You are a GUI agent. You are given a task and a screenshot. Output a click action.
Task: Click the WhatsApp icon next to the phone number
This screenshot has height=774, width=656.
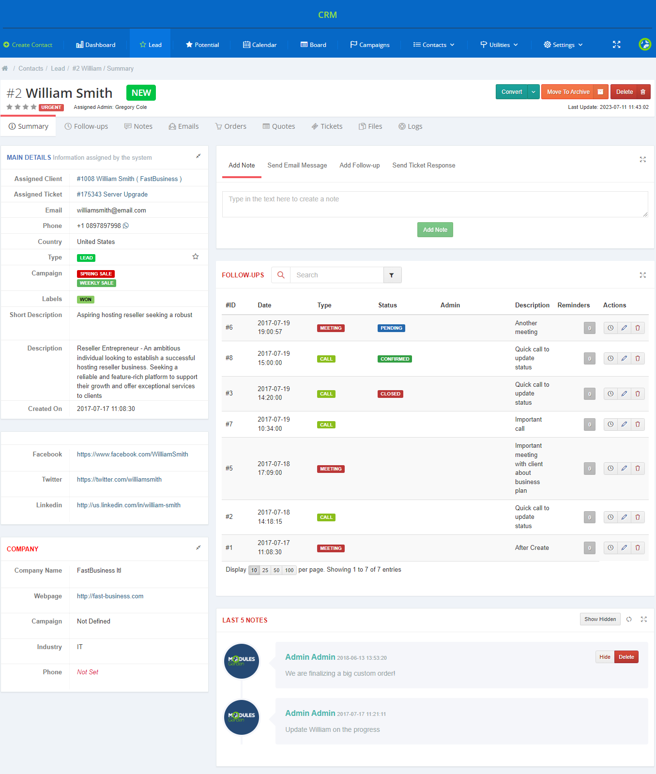[x=126, y=226]
